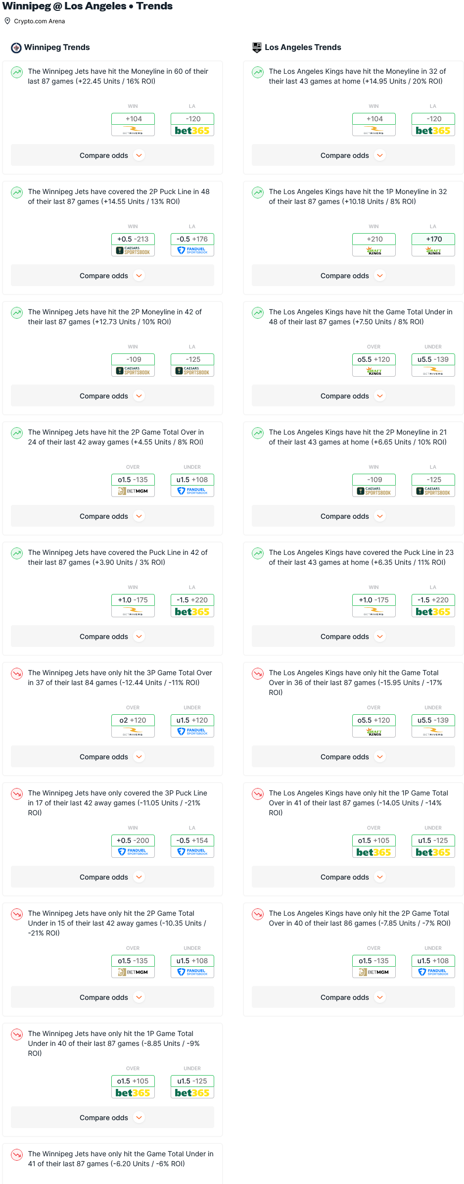The height and width of the screenshot is (1184, 464).
Task: Select the +104 WIN odds in Jets Moneyline card
Action: coord(133,119)
